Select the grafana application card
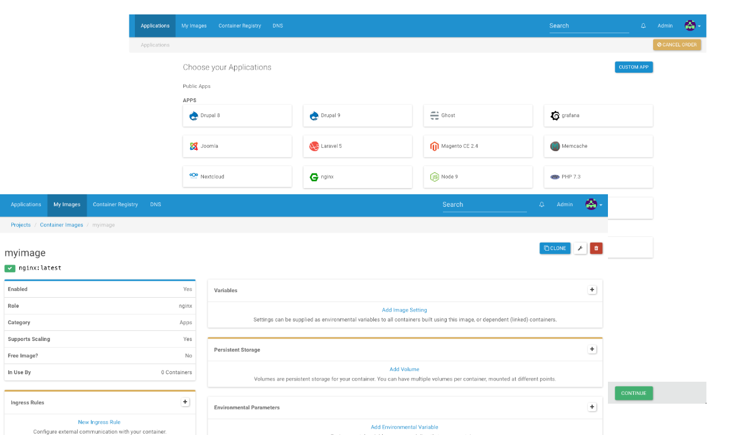The height and width of the screenshot is (435, 756). [x=598, y=115]
